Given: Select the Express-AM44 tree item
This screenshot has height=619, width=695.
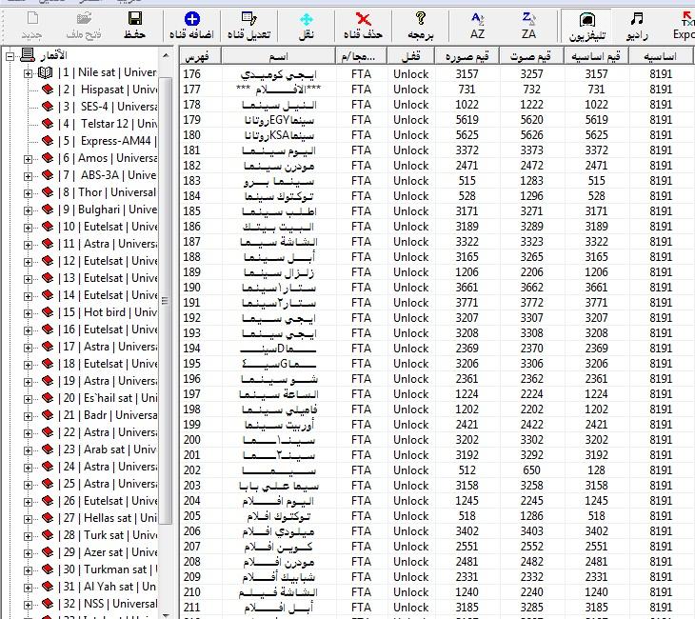Looking at the screenshot, I should tap(108, 141).
